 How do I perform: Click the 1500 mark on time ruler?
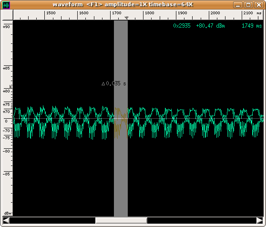click(51, 13)
